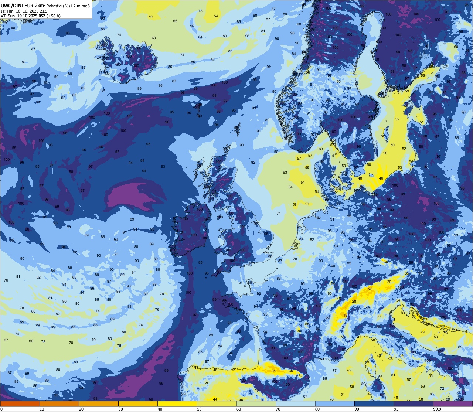This screenshot has height=412, width=473.
Task: Click the humidity value '63' on the map
Action: click(x=285, y=173)
